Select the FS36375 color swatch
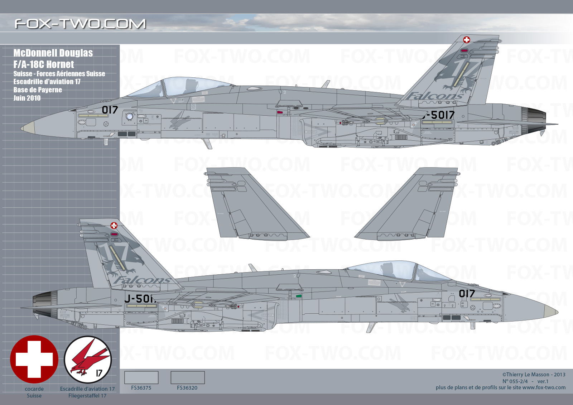573x405 pixels. tap(141, 377)
